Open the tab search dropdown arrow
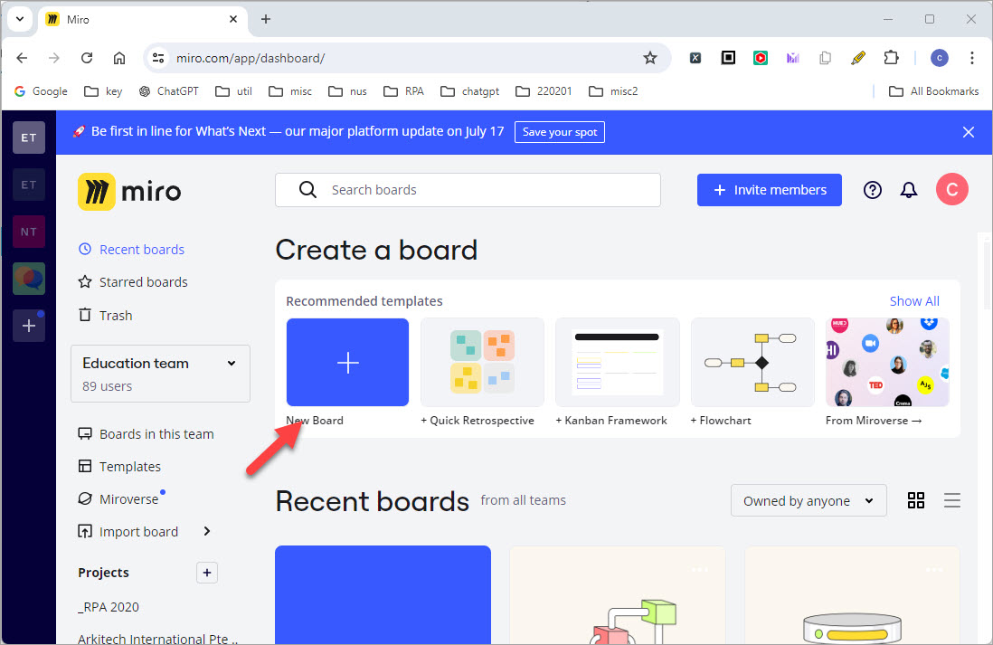This screenshot has height=645, width=993. pos(20,19)
